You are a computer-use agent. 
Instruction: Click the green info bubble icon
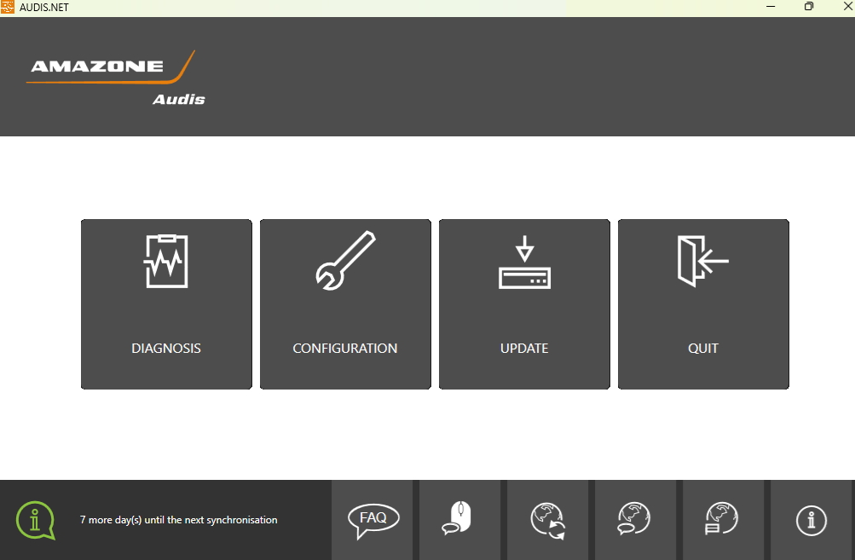(35, 519)
